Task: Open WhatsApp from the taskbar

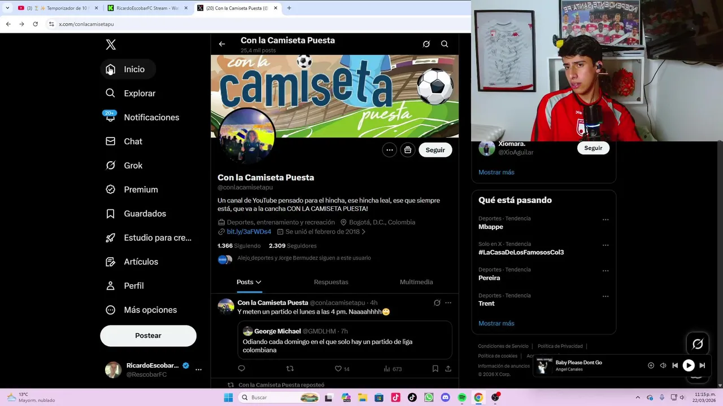Action: (x=429, y=398)
